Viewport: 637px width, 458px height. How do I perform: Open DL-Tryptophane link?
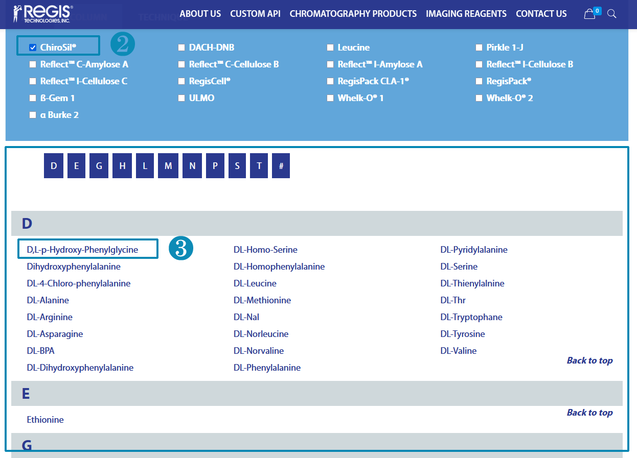(x=471, y=317)
